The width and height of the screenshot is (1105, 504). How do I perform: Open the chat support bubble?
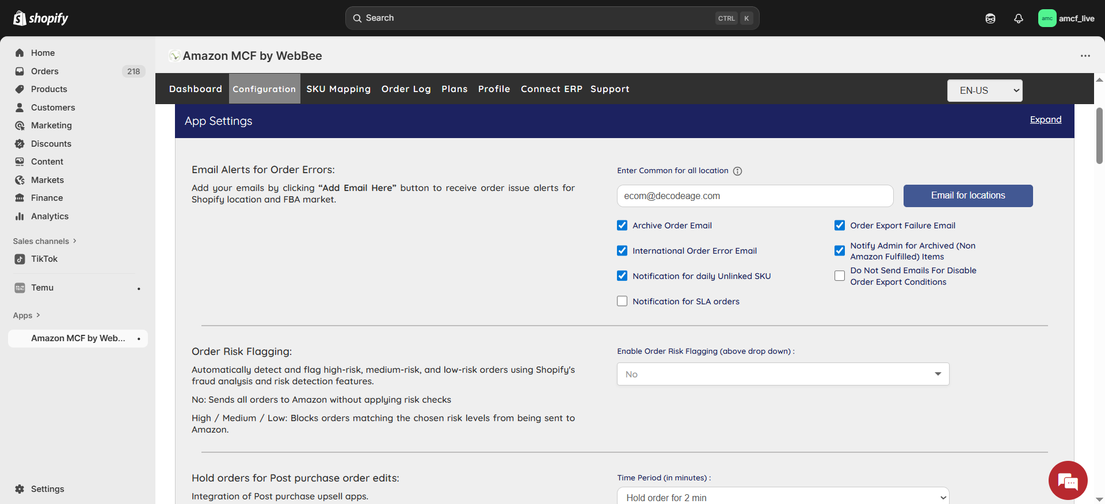1068,480
